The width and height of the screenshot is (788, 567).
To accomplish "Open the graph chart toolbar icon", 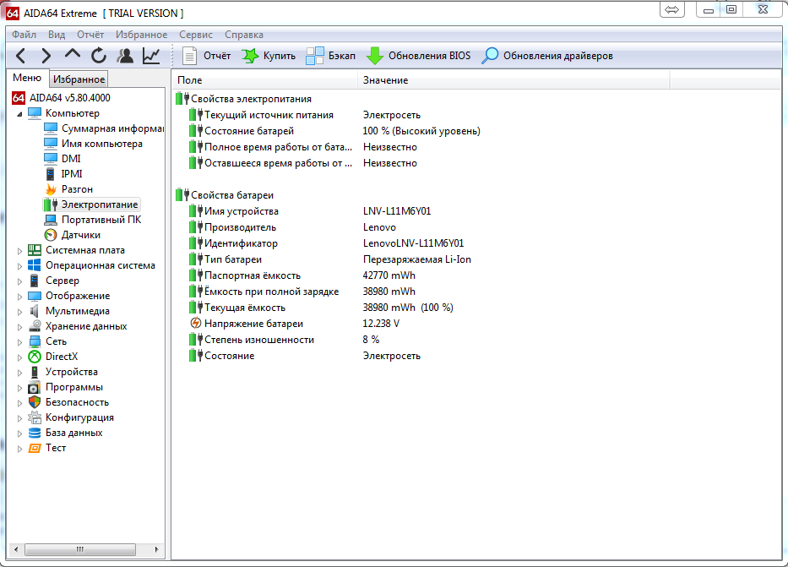I will [151, 56].
